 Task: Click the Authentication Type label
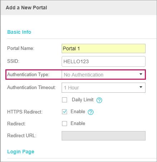28,75
